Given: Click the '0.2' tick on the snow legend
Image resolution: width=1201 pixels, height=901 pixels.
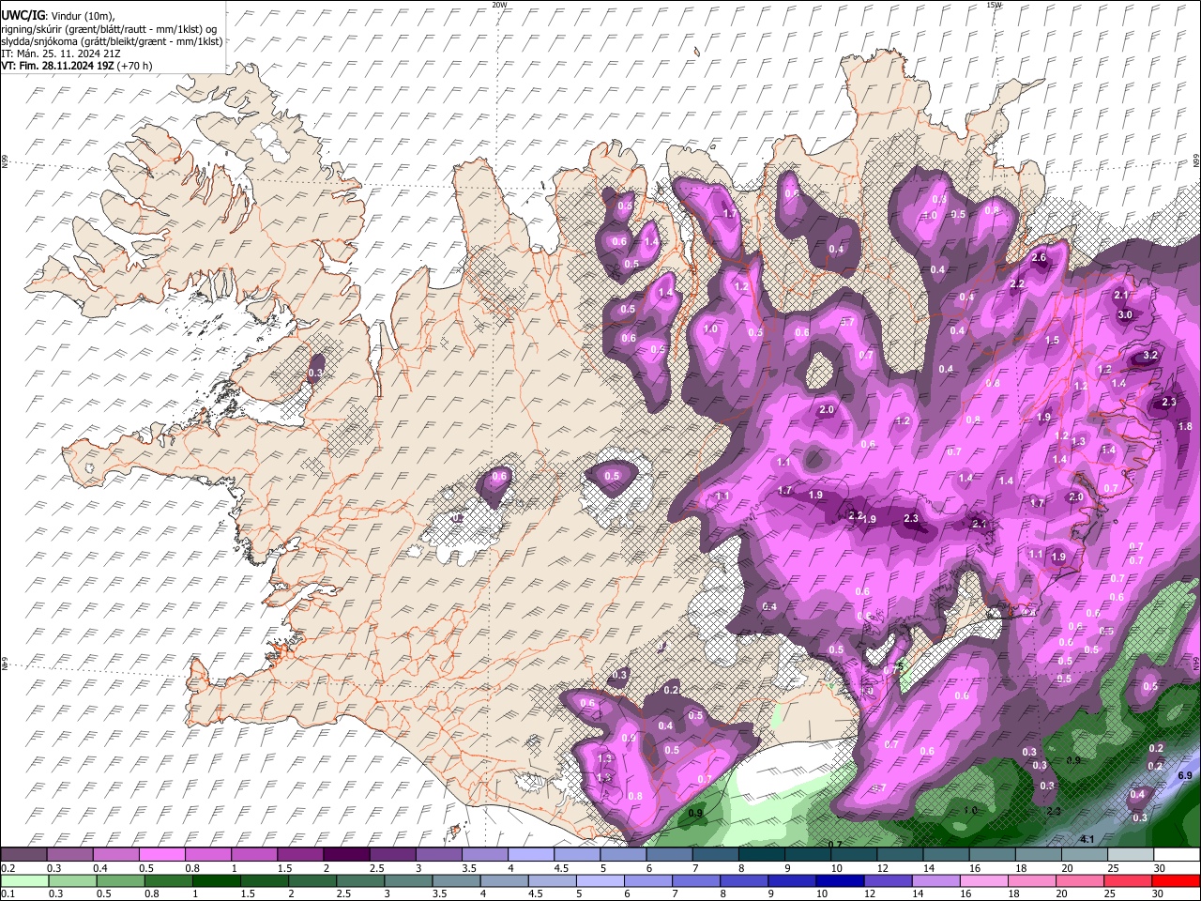Looking at the screenshot, I should (8, 868).
